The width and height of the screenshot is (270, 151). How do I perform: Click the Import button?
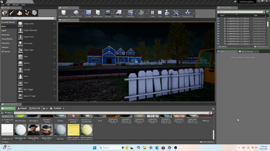click(22, 108)
